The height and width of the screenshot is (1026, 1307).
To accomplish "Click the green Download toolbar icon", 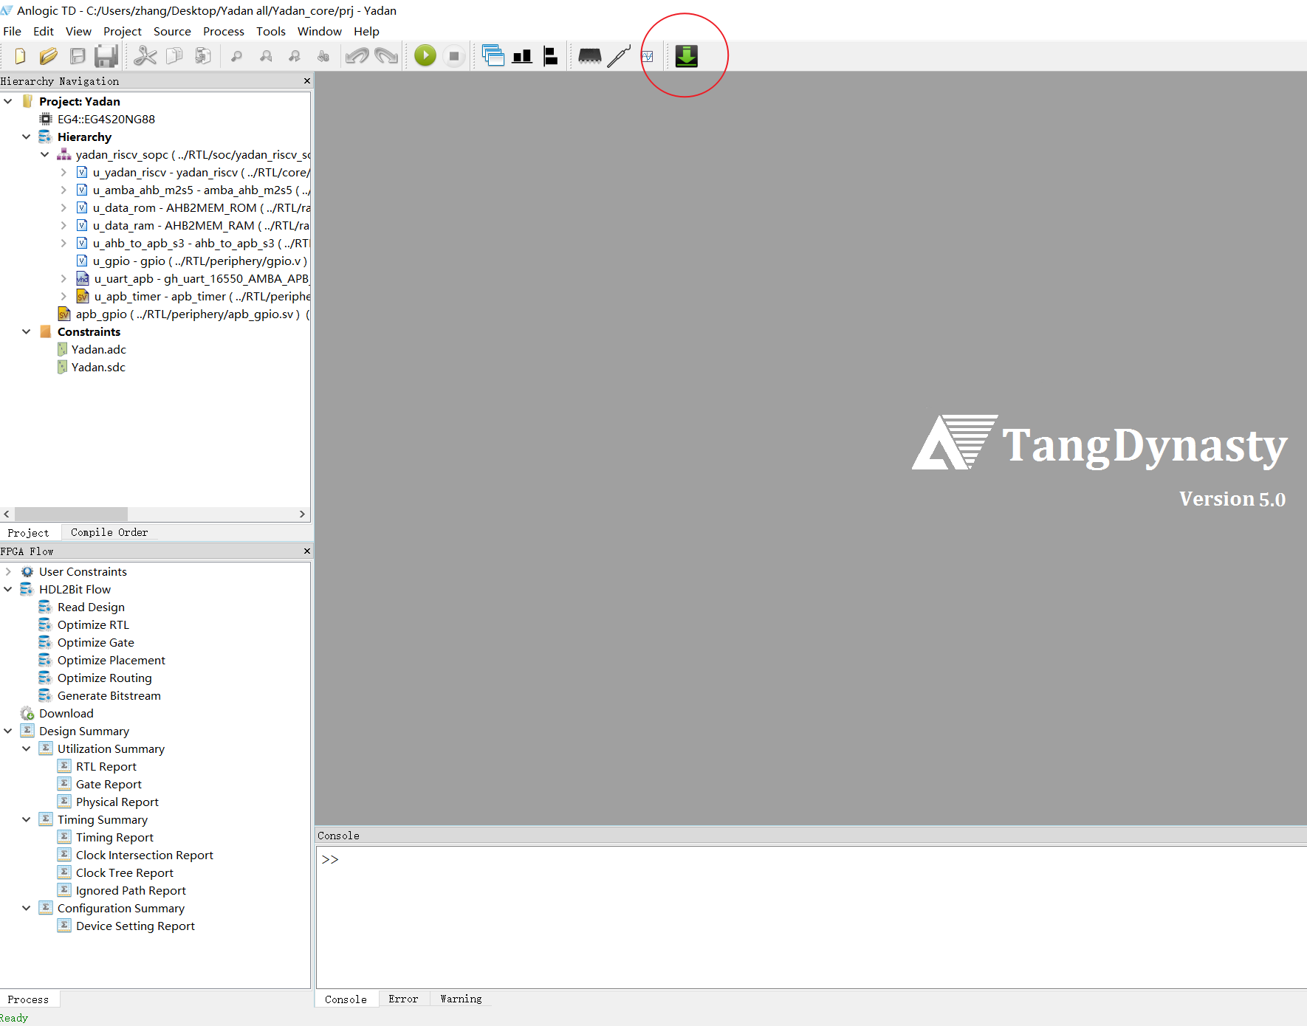I will 687,56.
